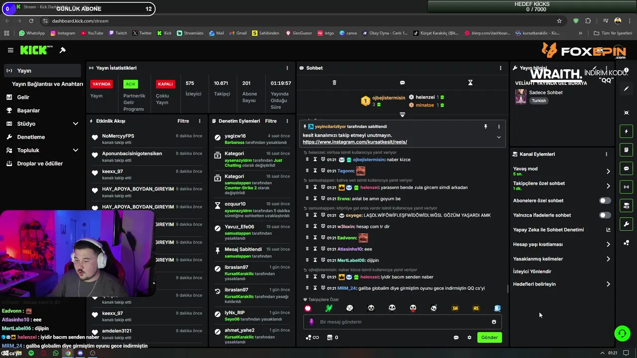Expand the pinned message chevron
637x358 pixels.
click(499, 137)
